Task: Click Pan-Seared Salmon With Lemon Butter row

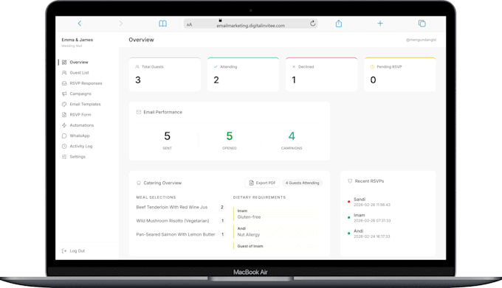Action: [x=181, y=234]
